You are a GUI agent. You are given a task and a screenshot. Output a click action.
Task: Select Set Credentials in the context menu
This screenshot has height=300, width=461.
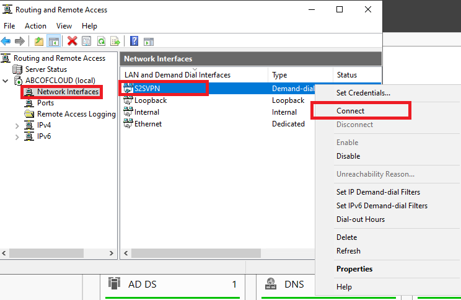click(363, 93)
